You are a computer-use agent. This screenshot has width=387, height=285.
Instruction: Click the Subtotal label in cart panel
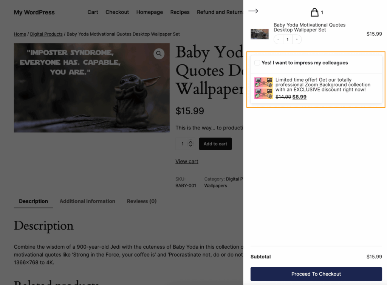260,257
